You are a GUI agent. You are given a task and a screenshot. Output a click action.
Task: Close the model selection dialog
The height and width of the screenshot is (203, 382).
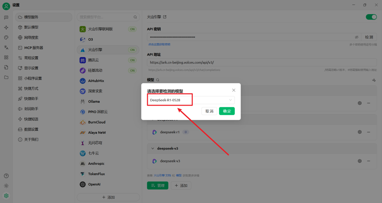click(x=234, y=91)
